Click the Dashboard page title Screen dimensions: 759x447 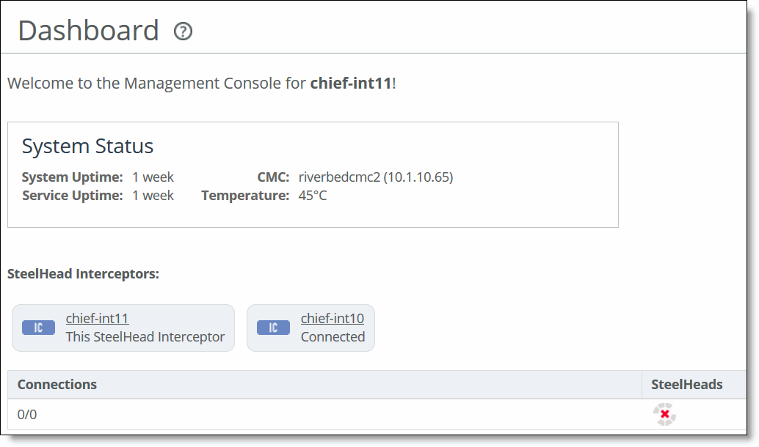(89, 31)
